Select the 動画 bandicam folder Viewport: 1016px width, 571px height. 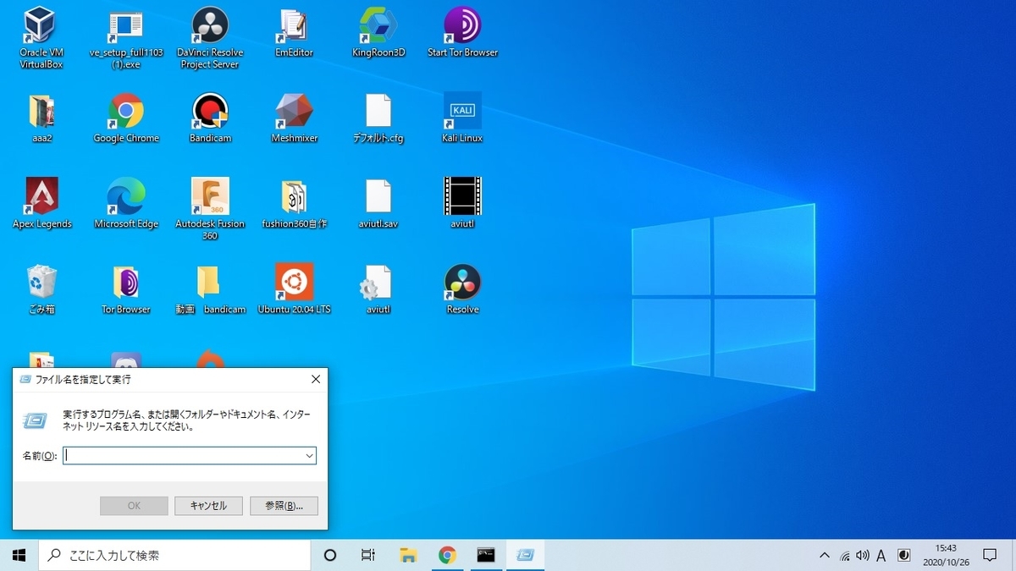click(210, 289)
